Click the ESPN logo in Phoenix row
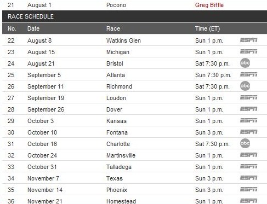The image size is (267, 204). click(x=248, y=189)
